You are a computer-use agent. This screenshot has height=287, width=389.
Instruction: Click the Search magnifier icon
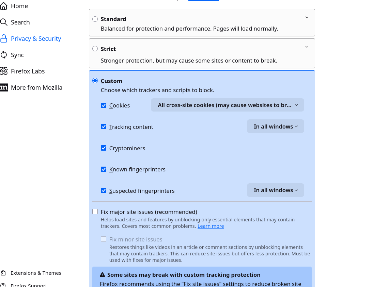(x=4, y=22)
